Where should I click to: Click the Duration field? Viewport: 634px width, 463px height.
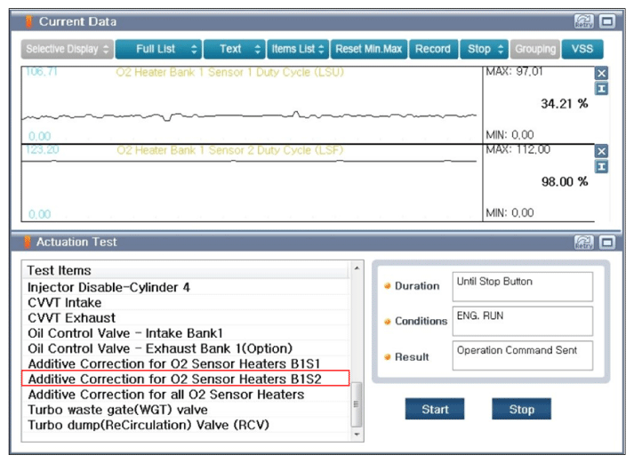point(522,286)
